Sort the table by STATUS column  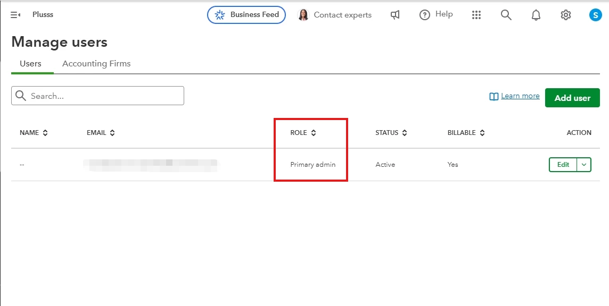tap(391, 133)
